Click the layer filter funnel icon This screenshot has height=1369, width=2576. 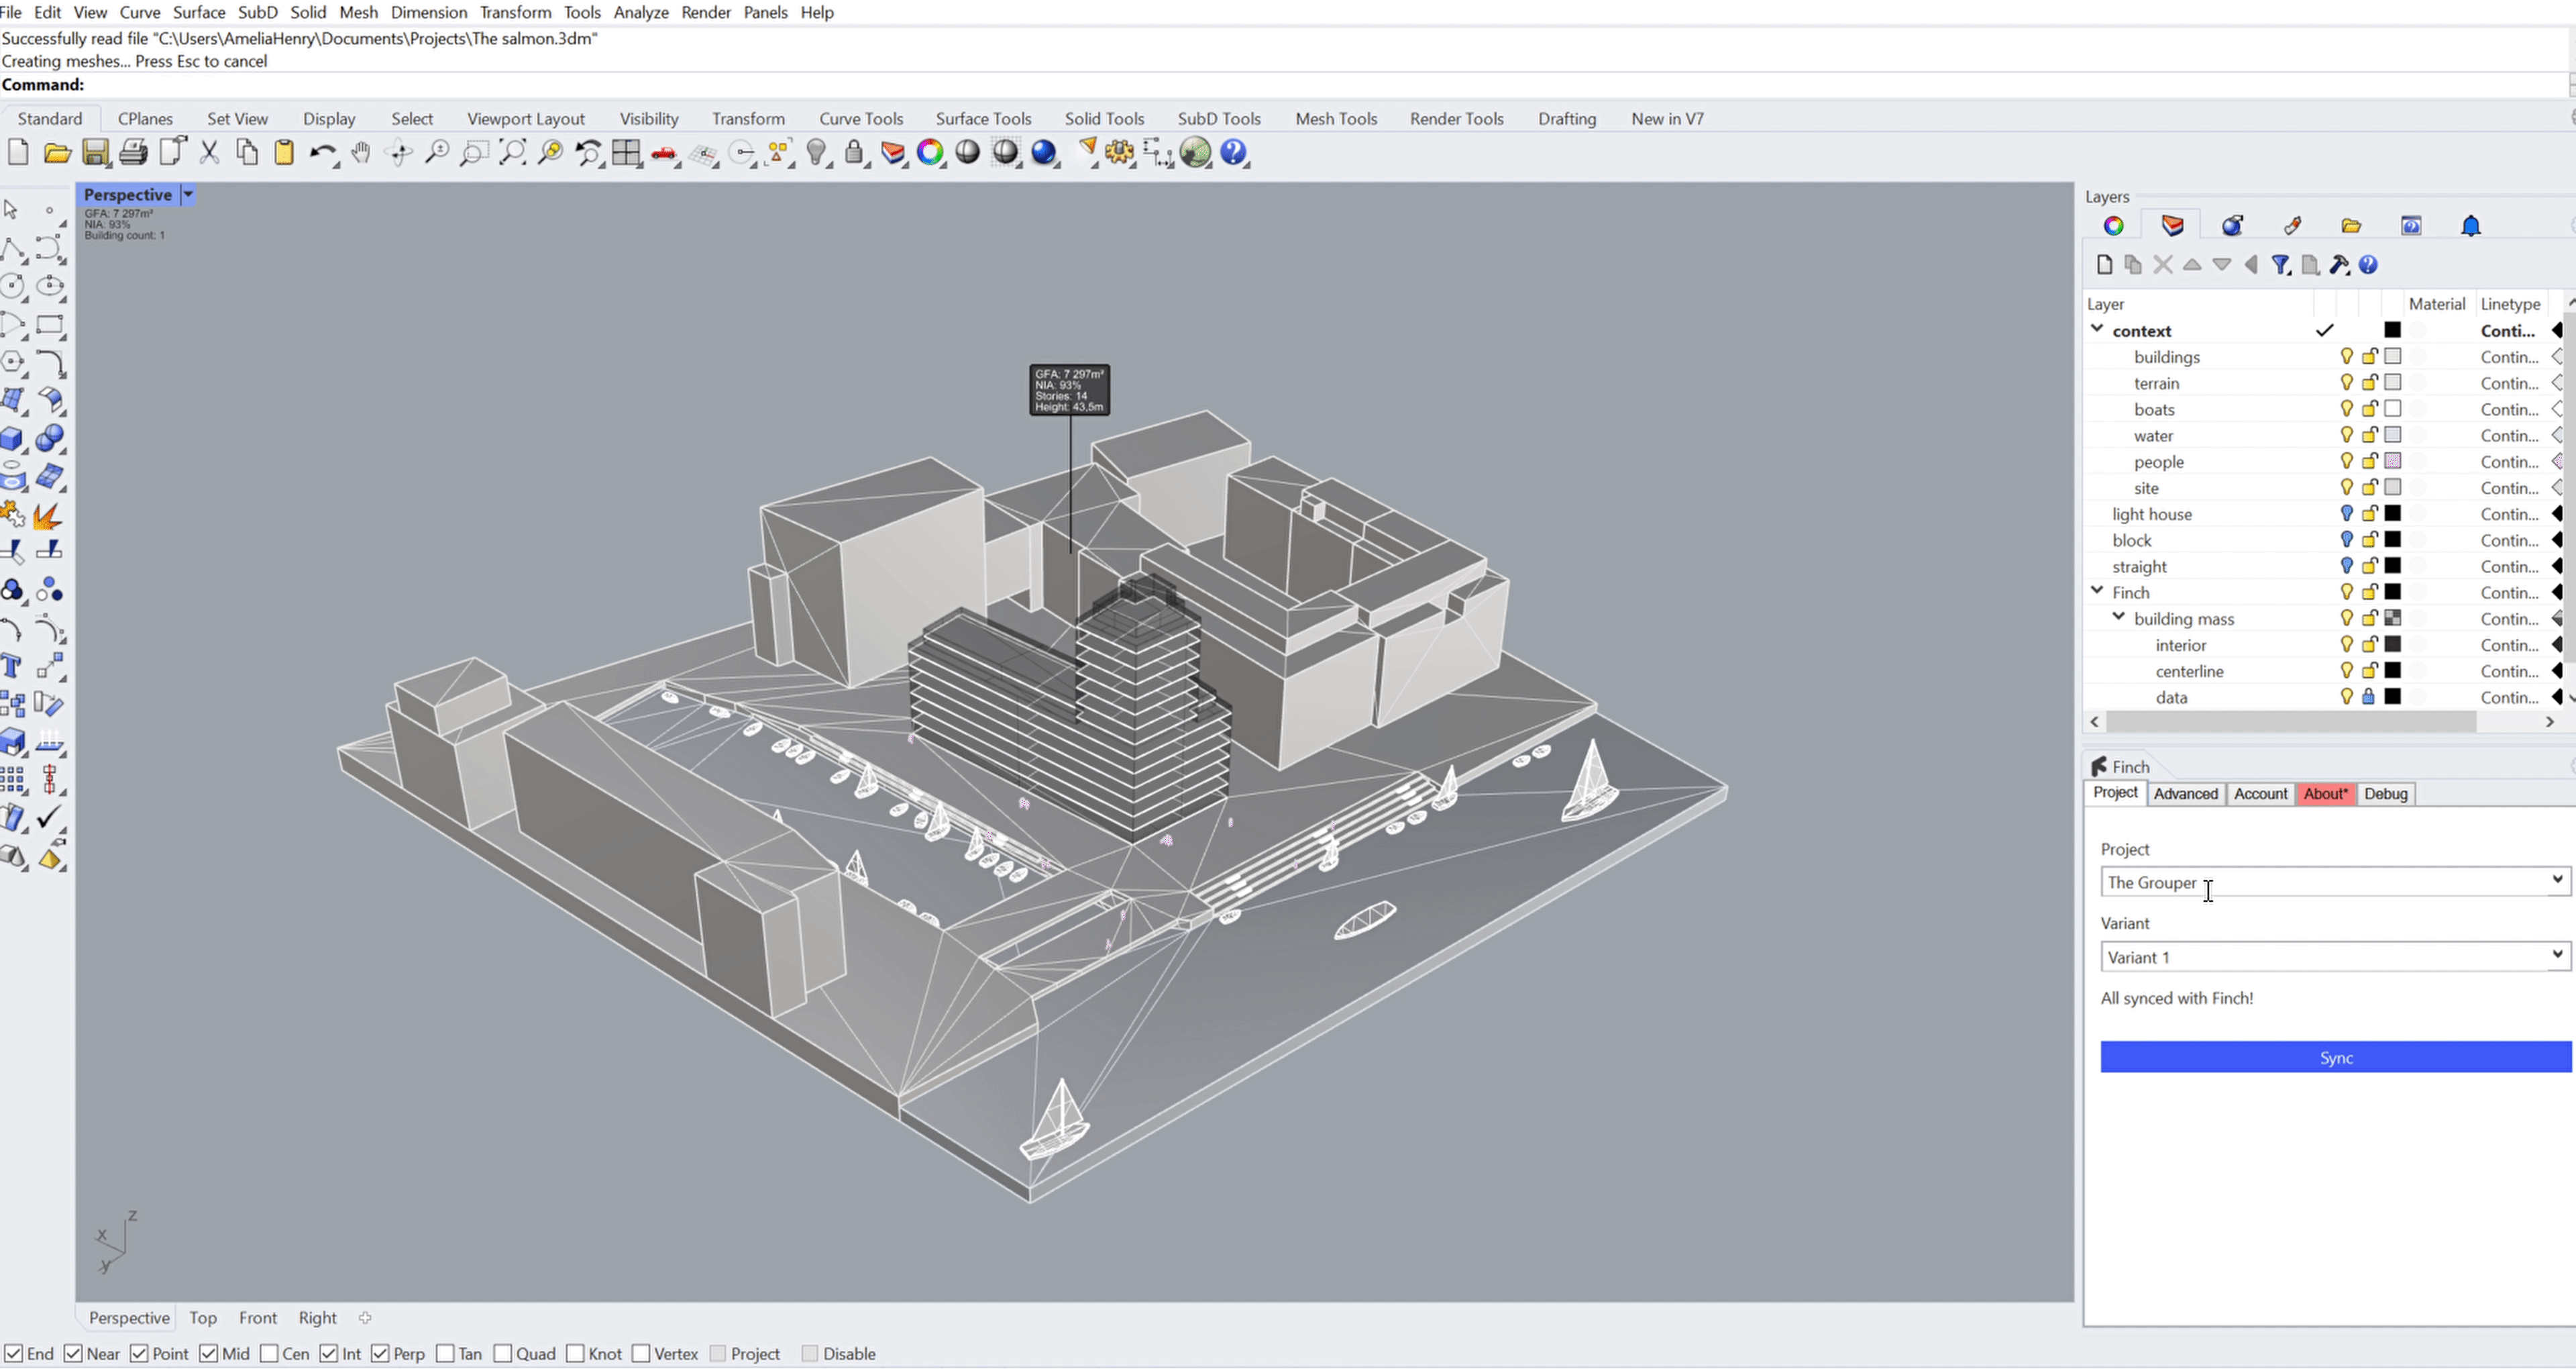[x=2281, y=264]
